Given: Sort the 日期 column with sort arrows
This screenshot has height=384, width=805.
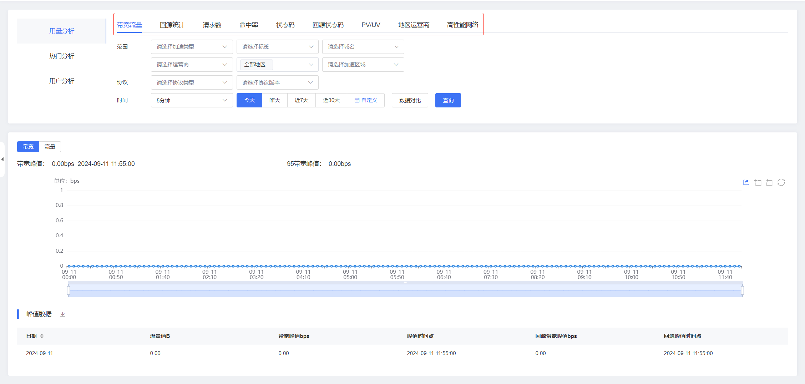Looking at the screenshot, I should [x=42, y=336].
